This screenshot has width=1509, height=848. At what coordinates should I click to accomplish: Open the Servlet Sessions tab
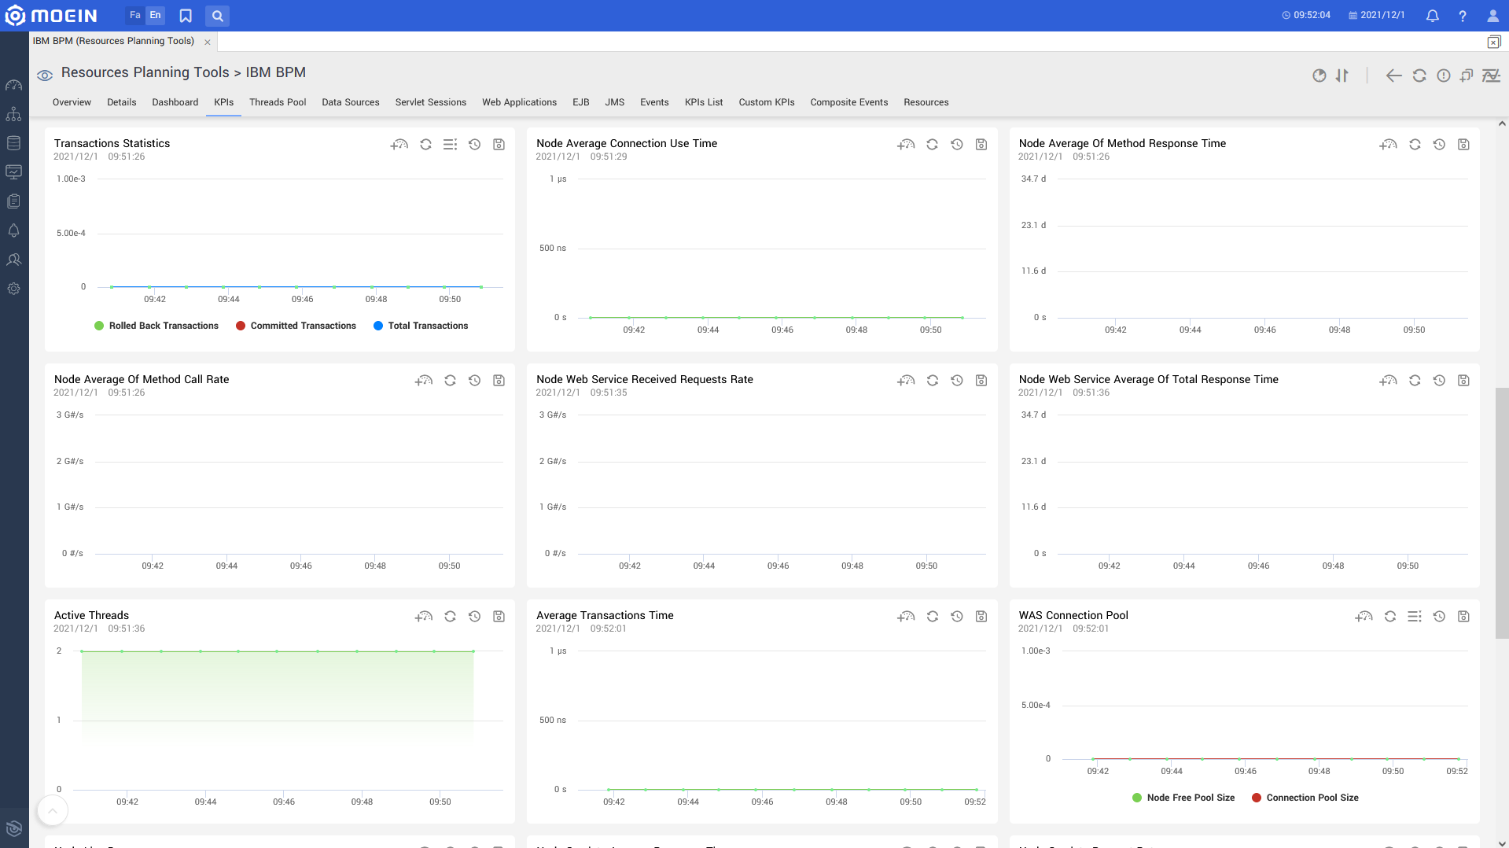[x=431, y=102]
